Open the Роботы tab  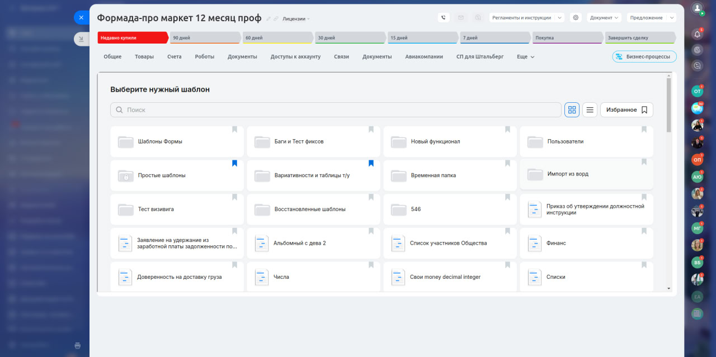pyautogui.click(x=204, y=57)
